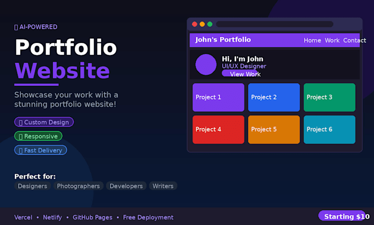The image size is (374, 225).
Task: Open the teal Project 6 card
Action: (x=329, y=130)
